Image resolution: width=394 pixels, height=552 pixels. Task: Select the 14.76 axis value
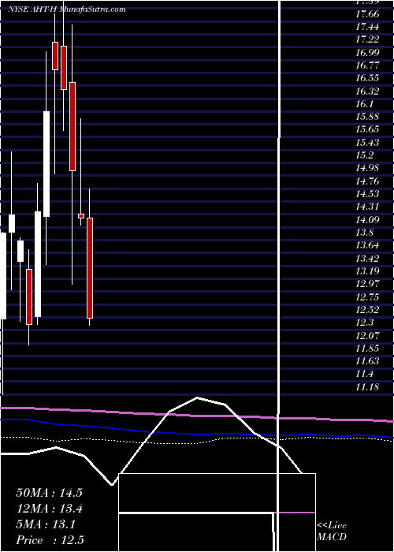[x=368, y=181]
